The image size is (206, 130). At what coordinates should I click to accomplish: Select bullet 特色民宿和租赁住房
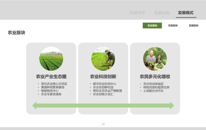[x=156, y=87]
